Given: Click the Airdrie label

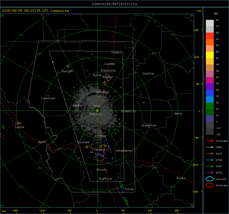Looking at the screenshot, I should (100, 136).
